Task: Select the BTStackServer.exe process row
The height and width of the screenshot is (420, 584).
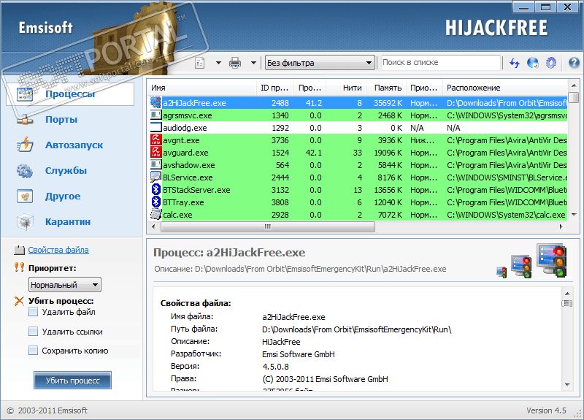Action: click(x=358, y=190)
